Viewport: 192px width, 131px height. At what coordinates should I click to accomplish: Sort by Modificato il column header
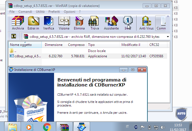coord(133,45)
